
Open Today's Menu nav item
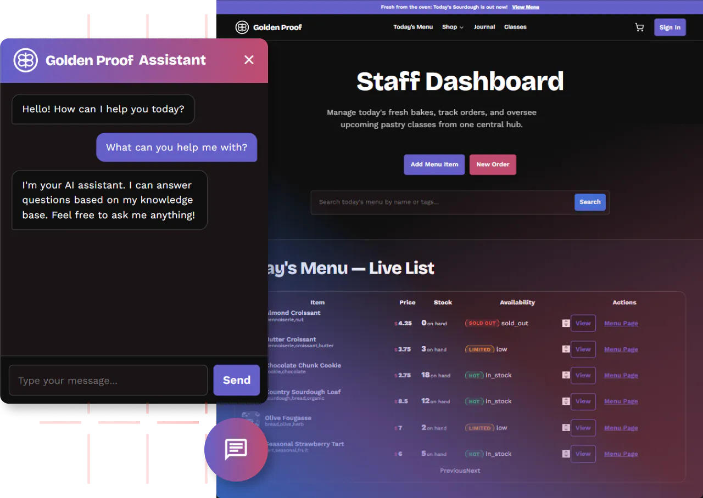tap(413, 27)
